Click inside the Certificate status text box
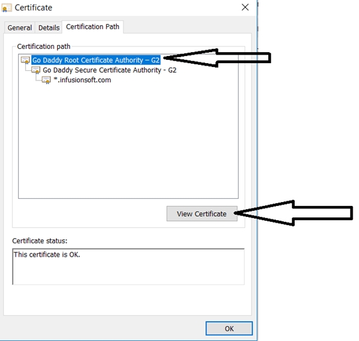This screenshot has height=341, width=359. tap(129, 266)
